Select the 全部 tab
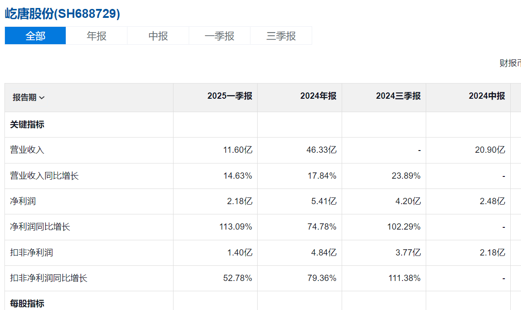The image size is (521, 310). coord(35,36)
